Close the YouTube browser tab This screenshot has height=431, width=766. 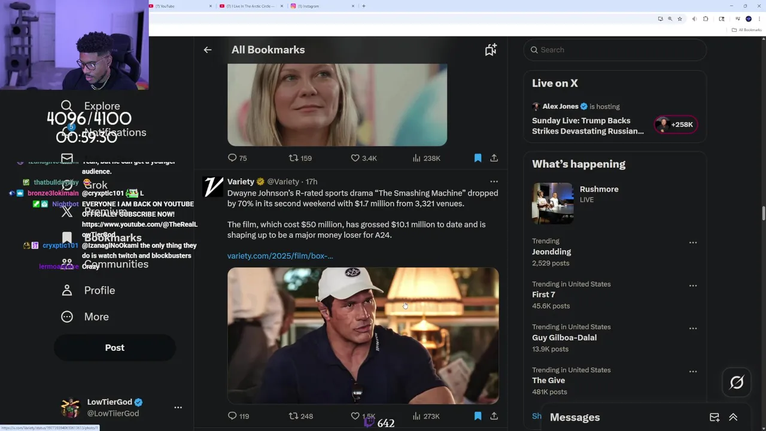click(211, 6)
